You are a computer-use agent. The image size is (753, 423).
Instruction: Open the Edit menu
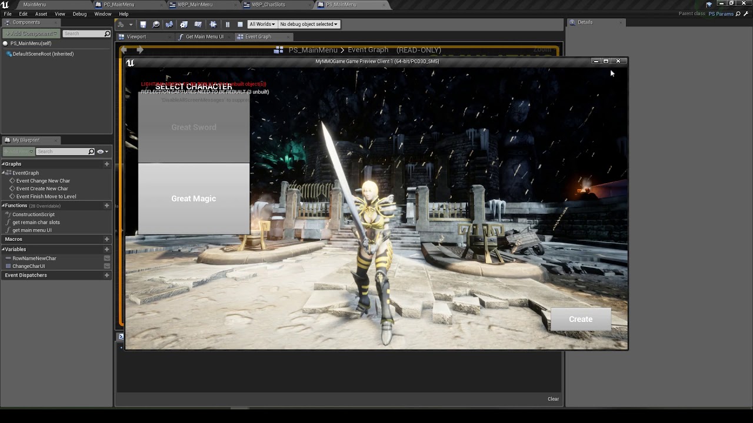point(23,14)
